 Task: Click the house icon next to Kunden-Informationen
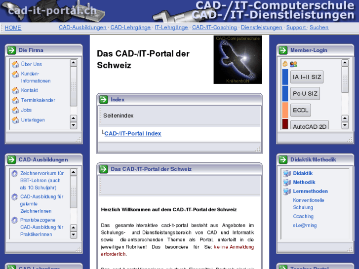[15, 74]
